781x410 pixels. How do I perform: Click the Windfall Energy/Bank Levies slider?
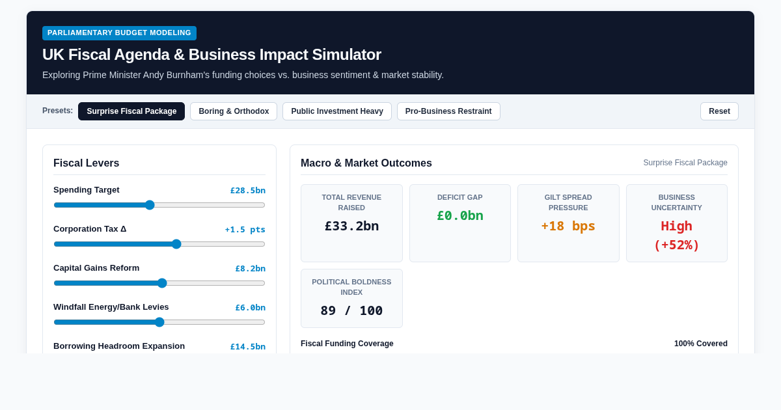click(159, 322)
